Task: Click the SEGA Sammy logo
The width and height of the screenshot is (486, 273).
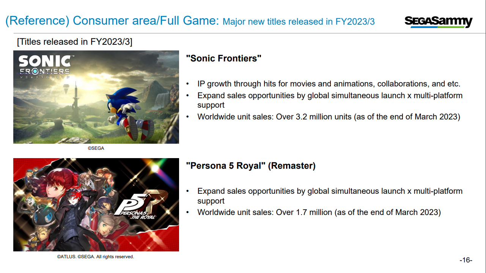Action: (439, 22)
